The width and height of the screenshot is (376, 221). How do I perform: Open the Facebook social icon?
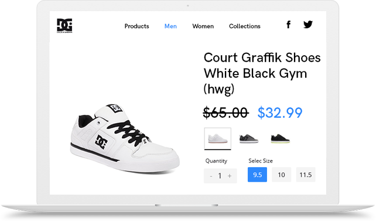point(289,25)
